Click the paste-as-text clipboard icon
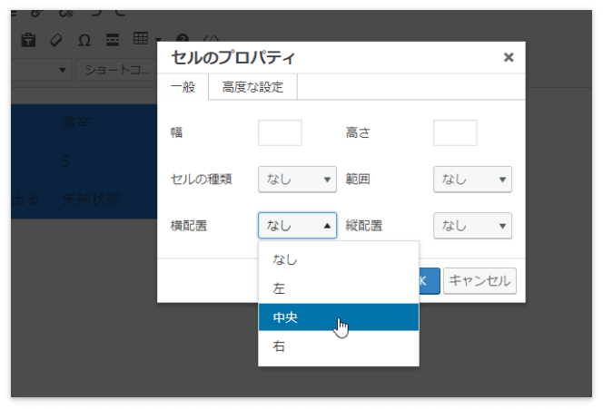The image size is (603, 409). [28, 40]
